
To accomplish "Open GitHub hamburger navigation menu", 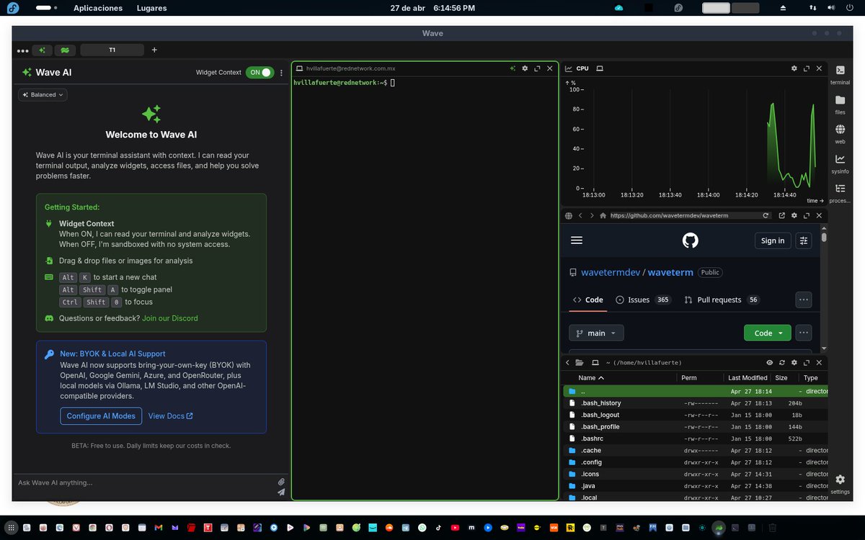I will tap(576, 240).
